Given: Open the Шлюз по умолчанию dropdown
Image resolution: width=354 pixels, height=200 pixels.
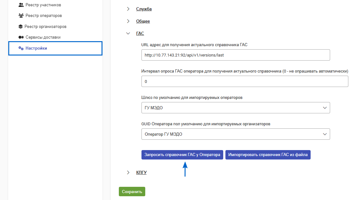Looking at the screenshot, I should click(236, 108).
